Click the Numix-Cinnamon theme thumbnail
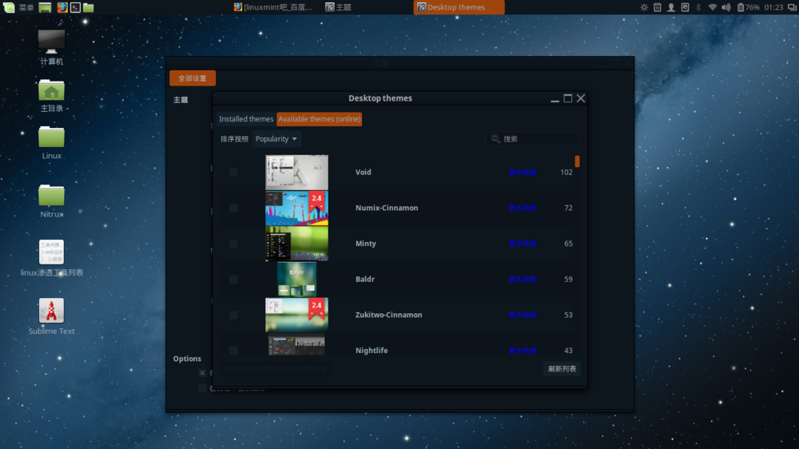Image resolution: width=799 pixels, height=449 pixels. click(296, 208)
